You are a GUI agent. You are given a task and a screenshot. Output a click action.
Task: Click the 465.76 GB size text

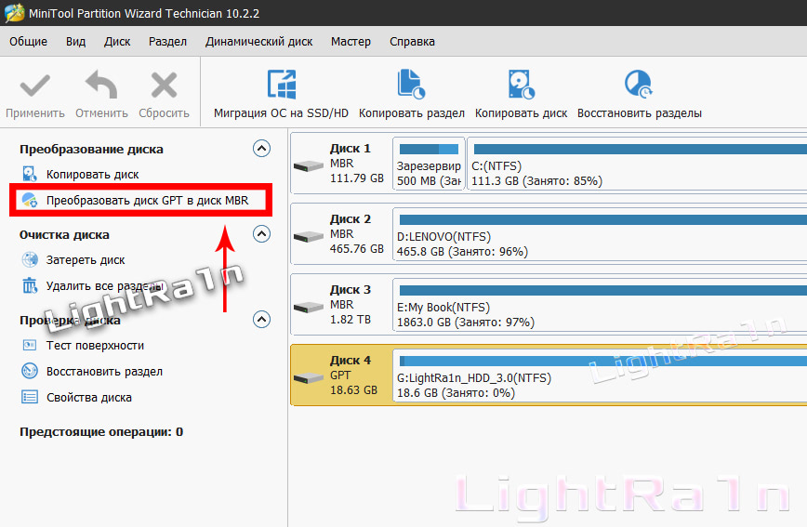(357, 248)
